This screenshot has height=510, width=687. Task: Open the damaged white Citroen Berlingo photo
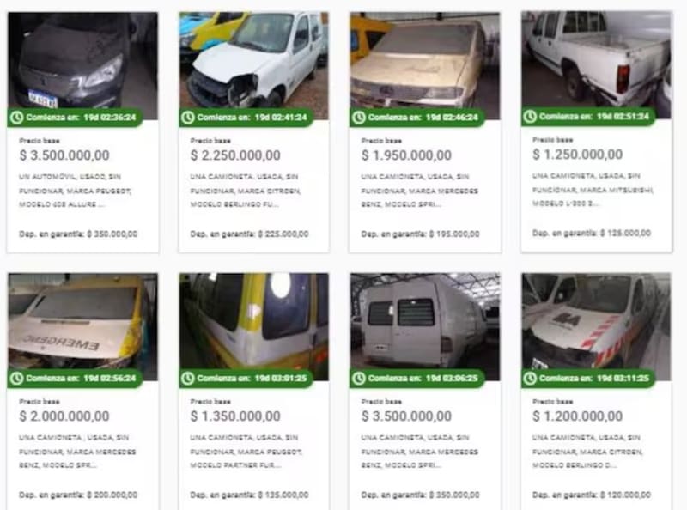coord(253,66)
